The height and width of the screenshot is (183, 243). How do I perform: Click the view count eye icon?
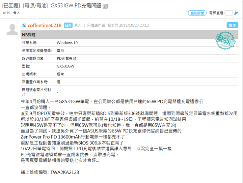4,13
